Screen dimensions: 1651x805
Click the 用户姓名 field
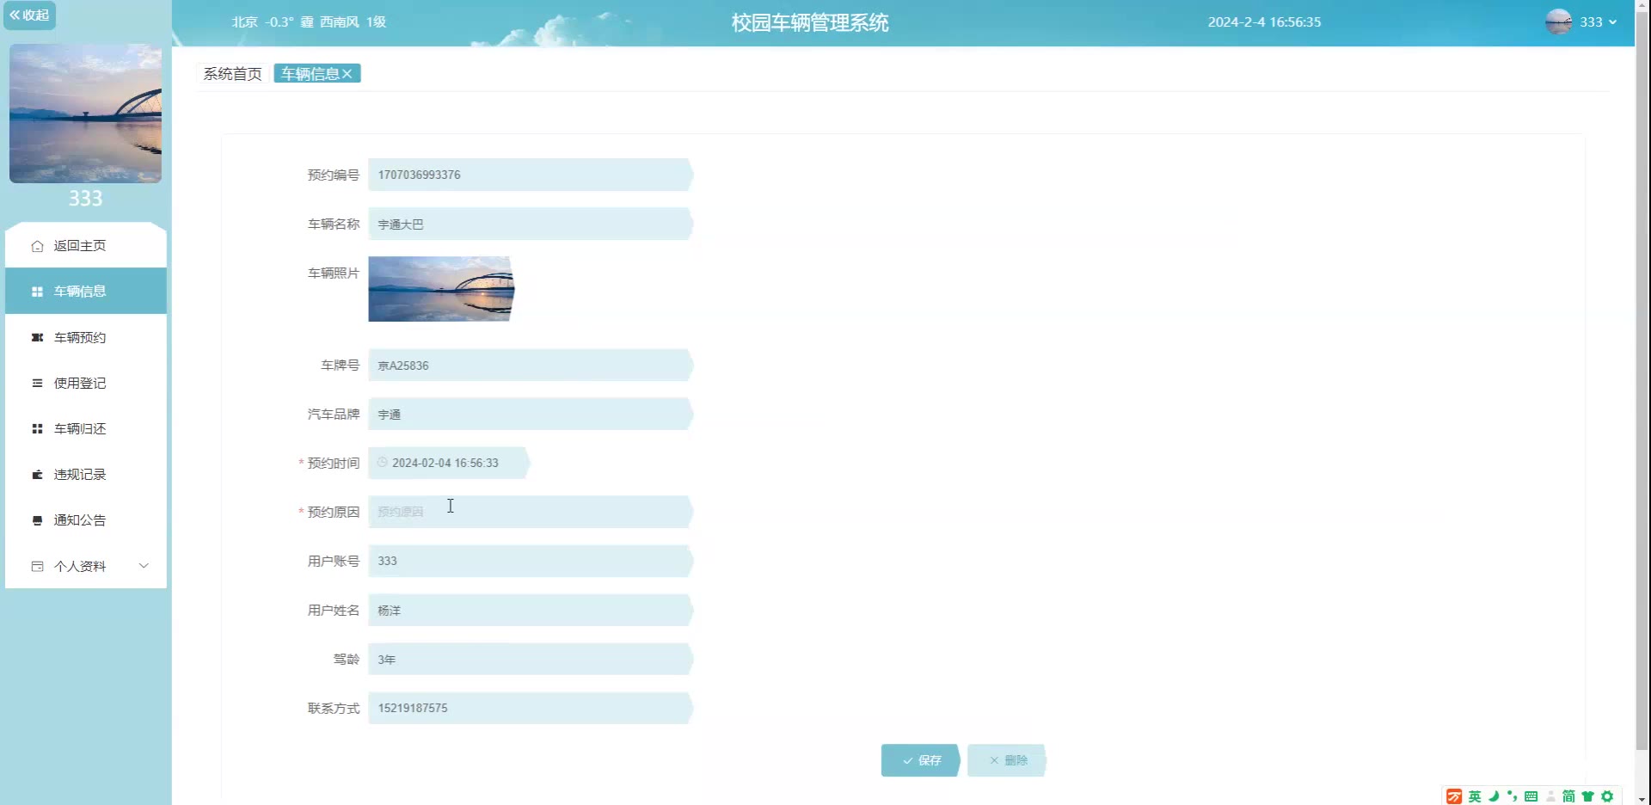point(531,610)
